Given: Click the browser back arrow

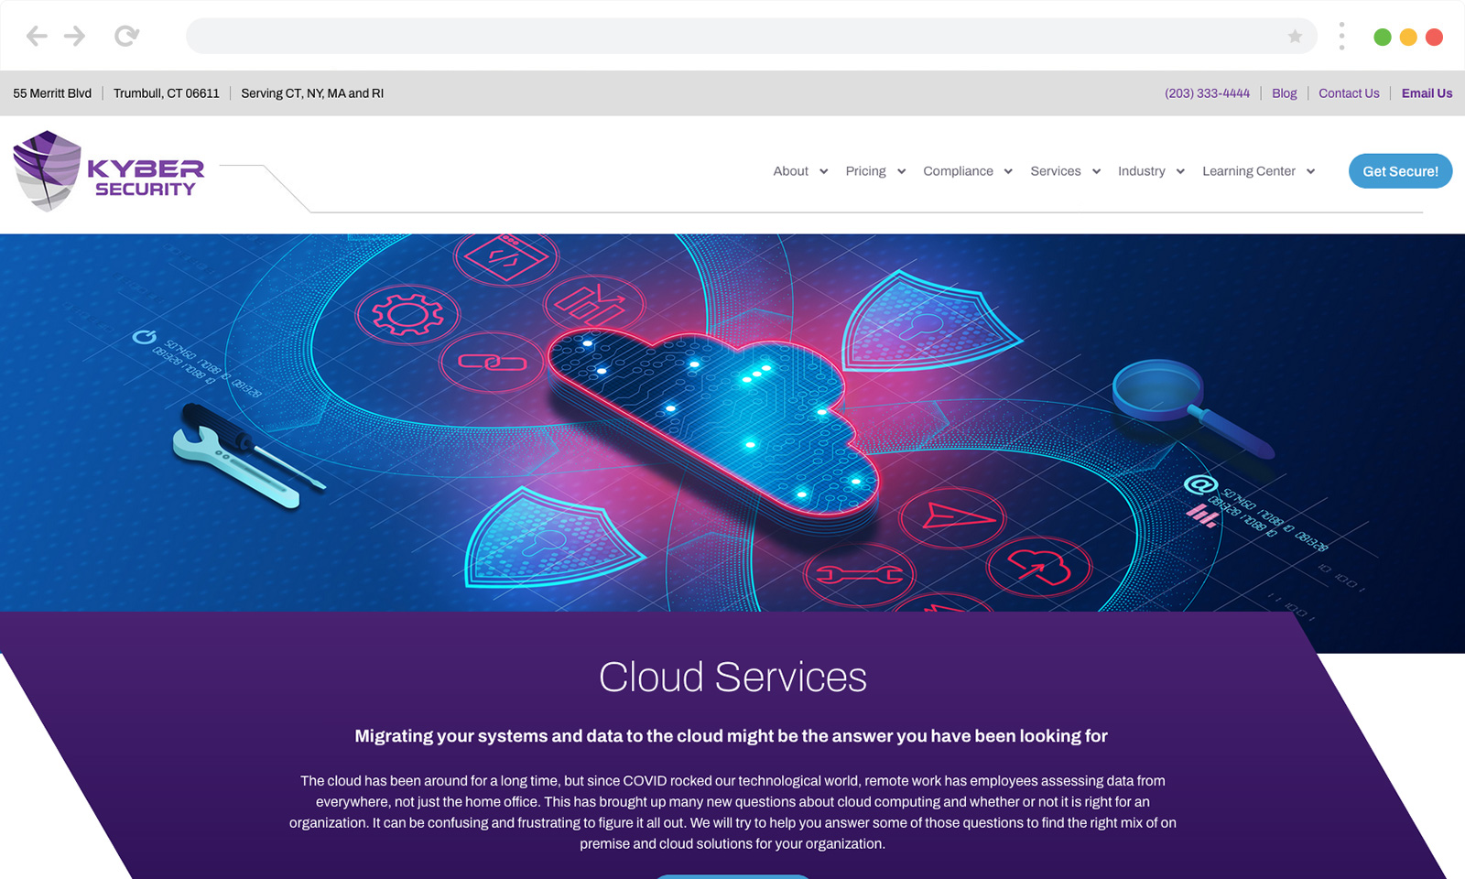Looking at the screenshot, I should [x=37, y=37].
